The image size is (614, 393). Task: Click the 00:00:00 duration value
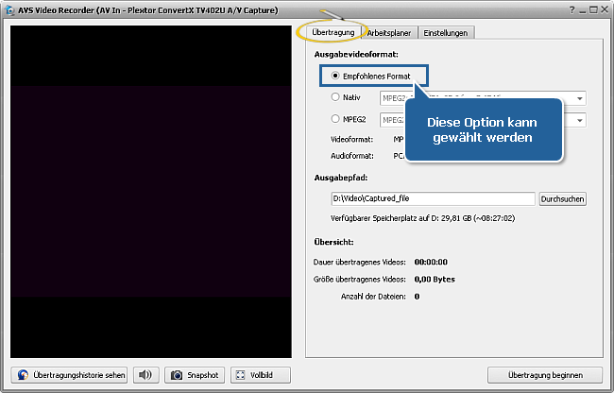(431, 262)
